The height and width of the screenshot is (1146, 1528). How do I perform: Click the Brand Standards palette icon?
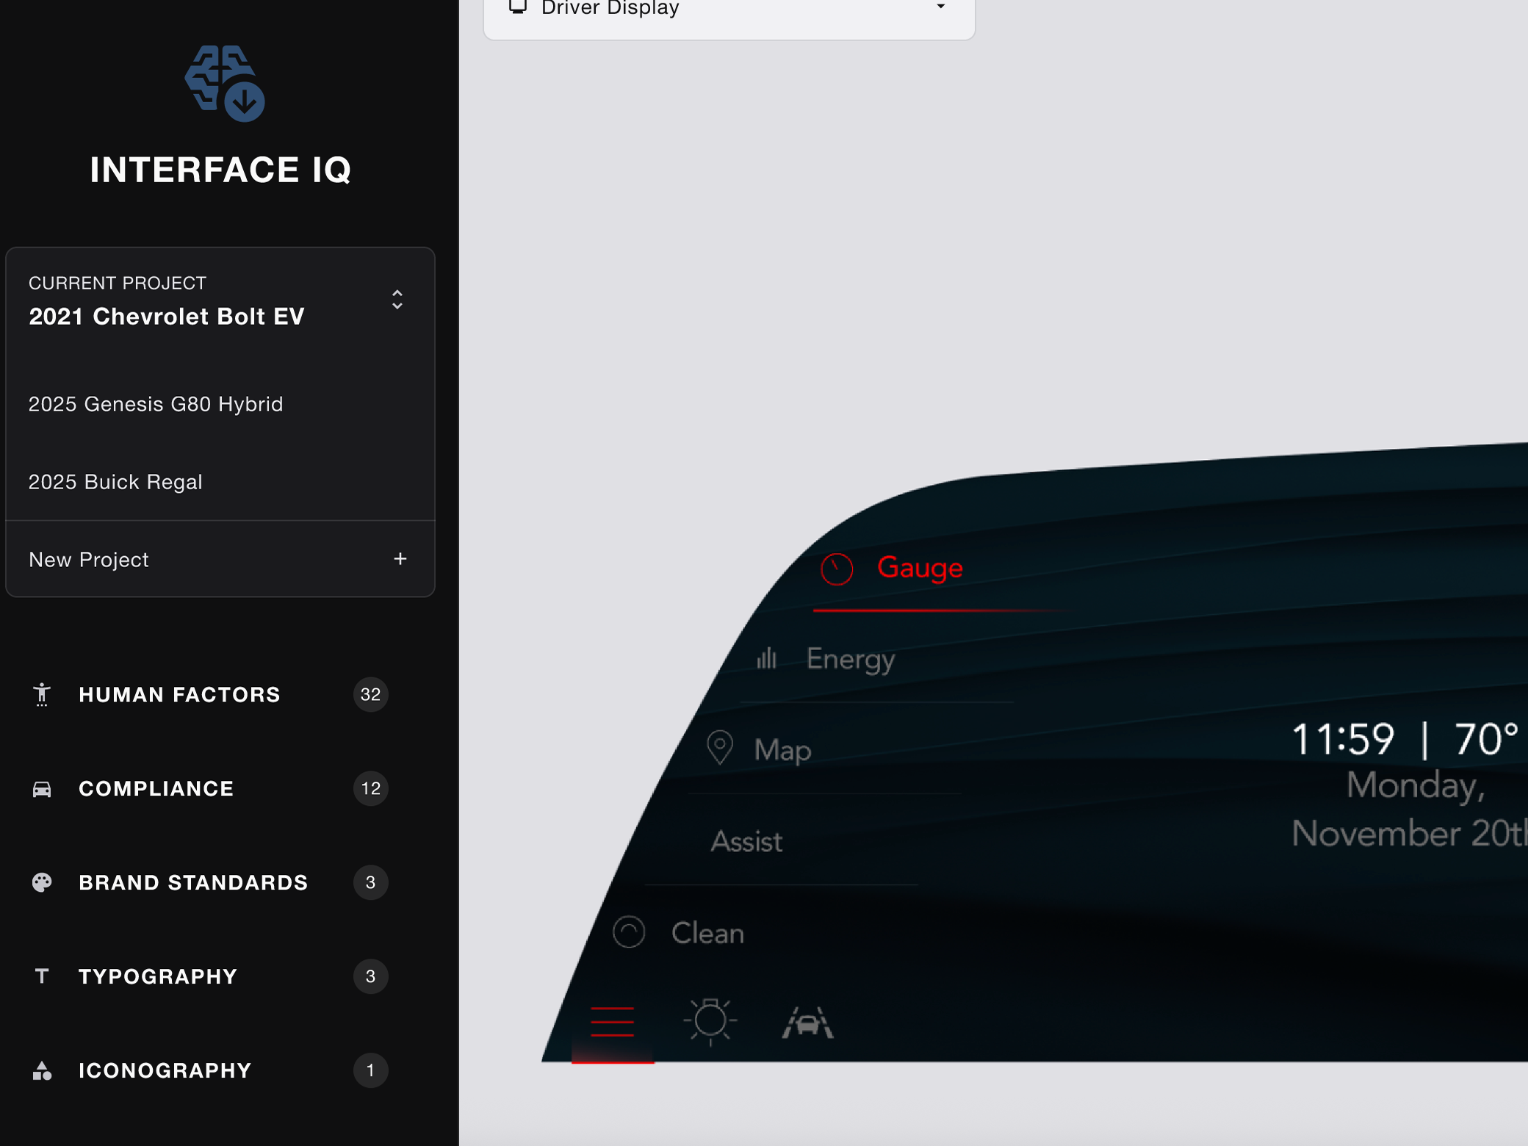(42, 882)
